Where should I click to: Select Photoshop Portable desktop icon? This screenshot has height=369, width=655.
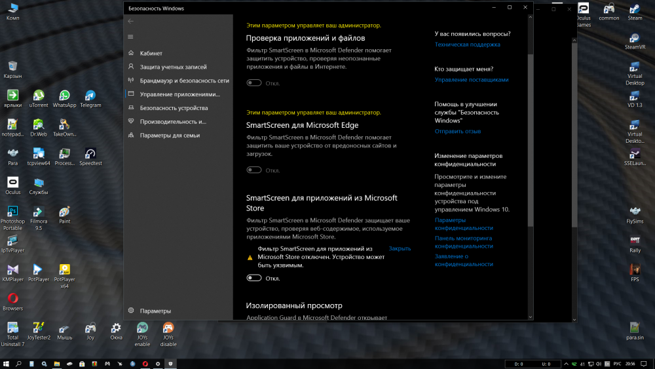tap(12, 218)
